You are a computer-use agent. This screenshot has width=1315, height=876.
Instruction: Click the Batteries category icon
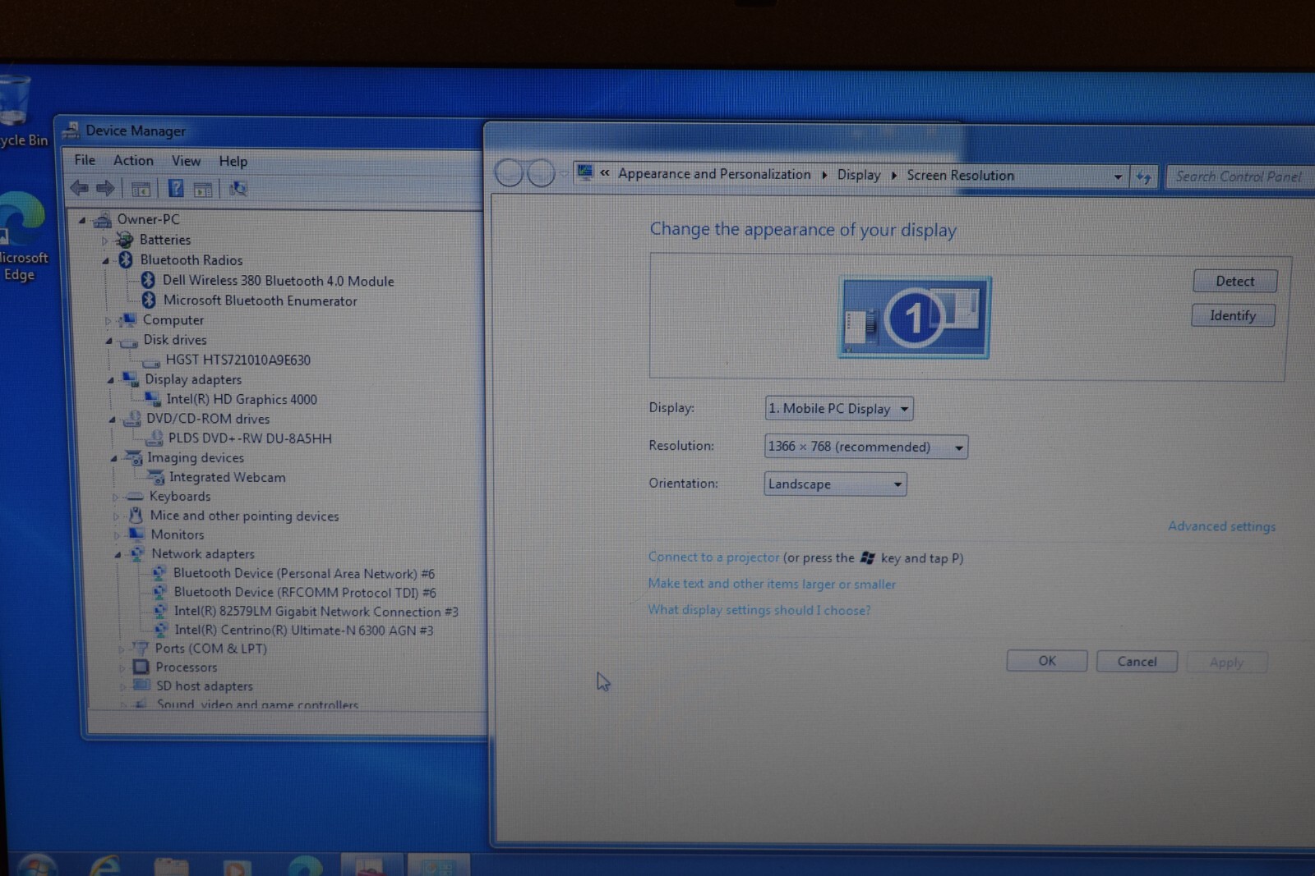(x=124, y=240)
